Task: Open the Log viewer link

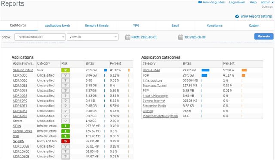Action: [237, 2]
